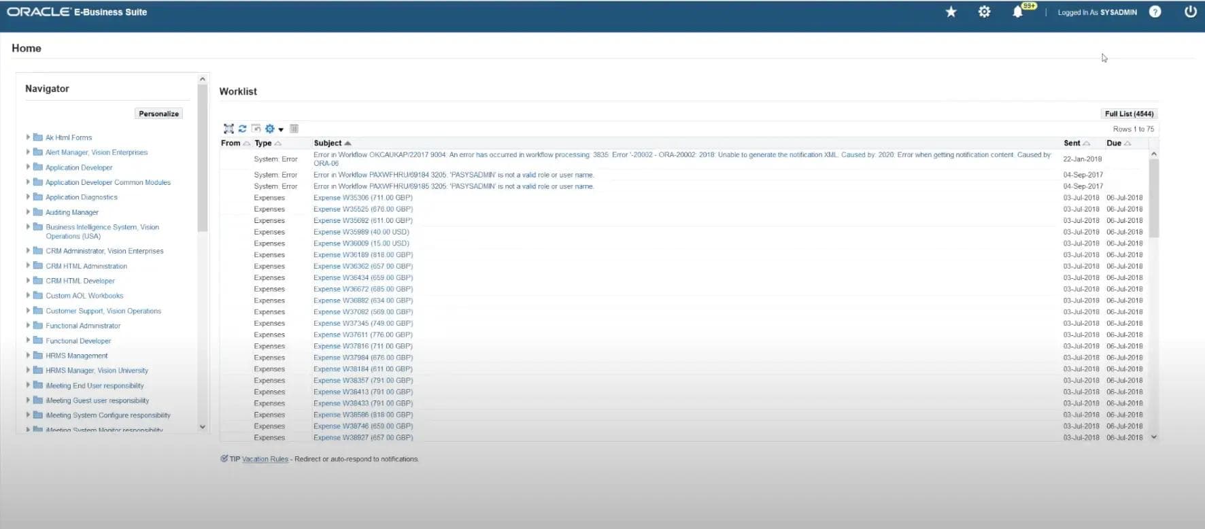1205x529 pixels.
Task: Open the Vacation Rules link
Action: (265, 459)
